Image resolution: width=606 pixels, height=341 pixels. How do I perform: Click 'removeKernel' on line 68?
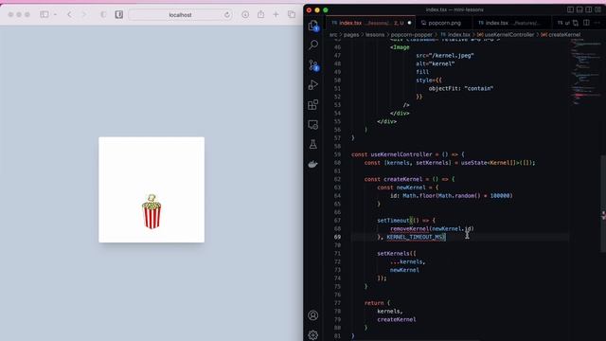click(410, 228)
